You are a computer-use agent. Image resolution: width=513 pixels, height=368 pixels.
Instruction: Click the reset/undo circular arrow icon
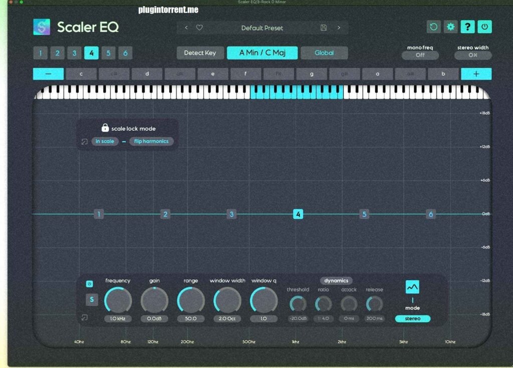tap(433, 27)
